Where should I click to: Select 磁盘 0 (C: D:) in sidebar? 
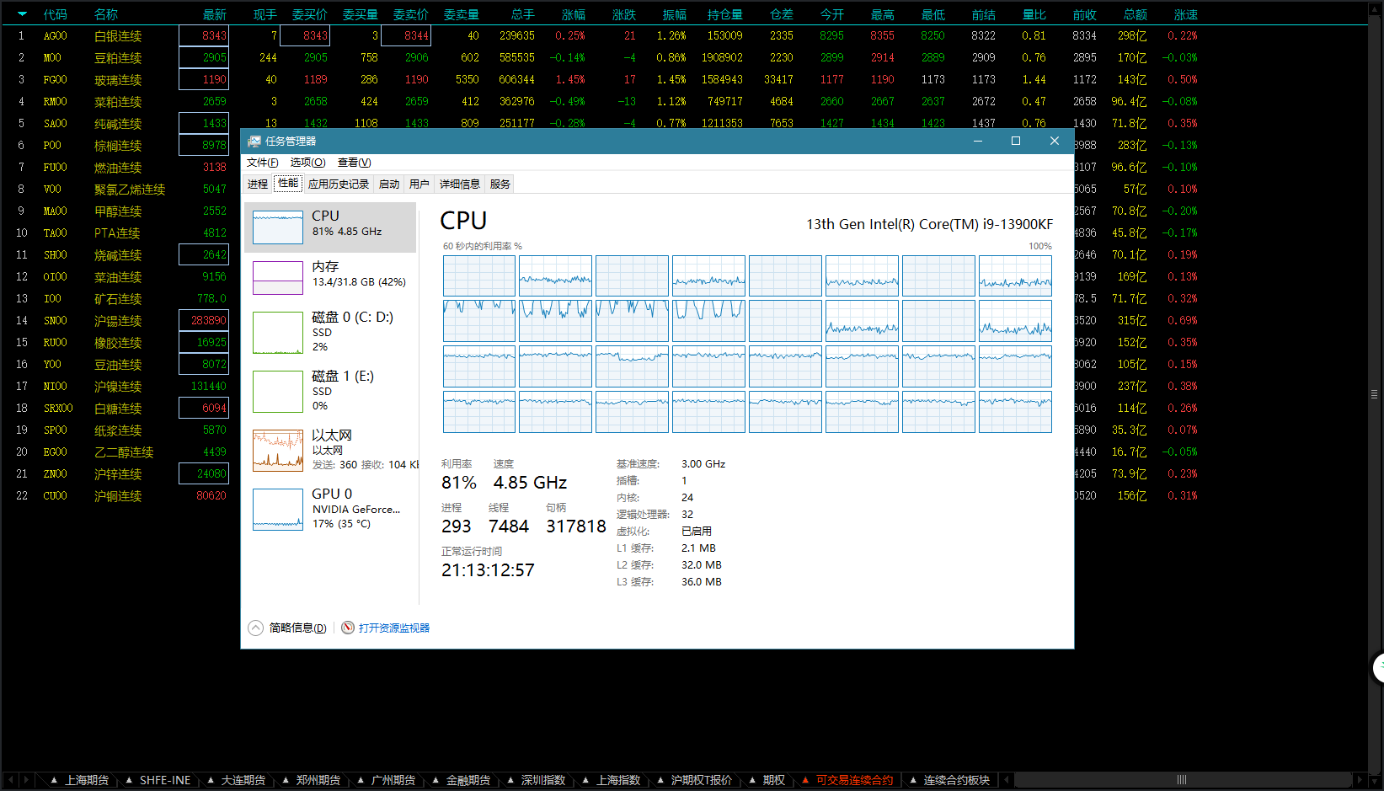pos(330,333)
